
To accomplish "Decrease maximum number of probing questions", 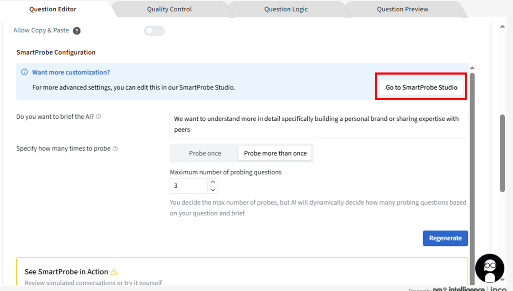I will (x=213, y=190).
